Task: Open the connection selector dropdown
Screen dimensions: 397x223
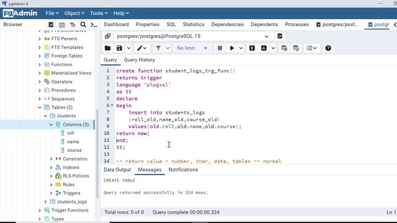Action: tap(266, 37)
